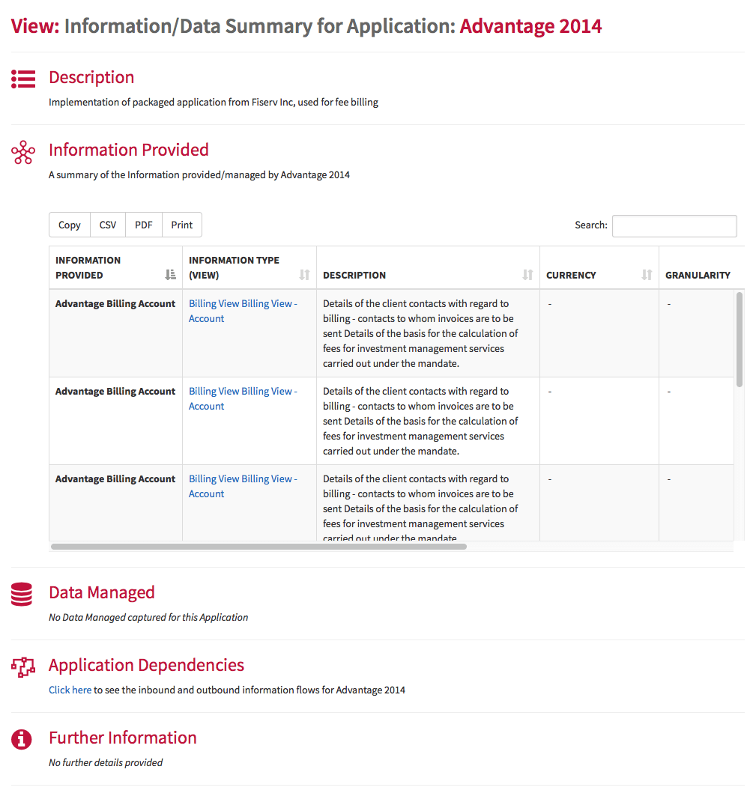Click the table's horizontal scrollbar
This screenshot has height=808, width=756.
259,547
